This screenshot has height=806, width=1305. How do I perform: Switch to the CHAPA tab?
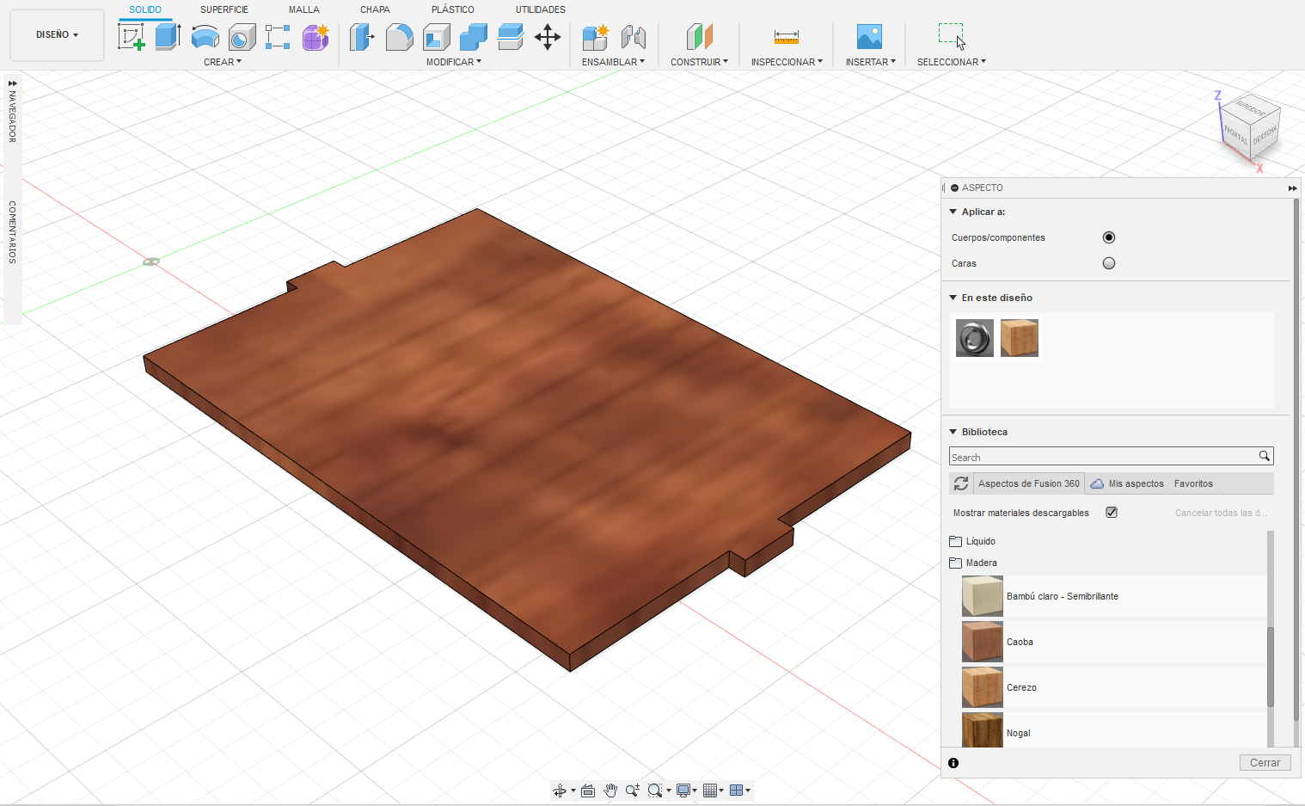tap(375, 9)
